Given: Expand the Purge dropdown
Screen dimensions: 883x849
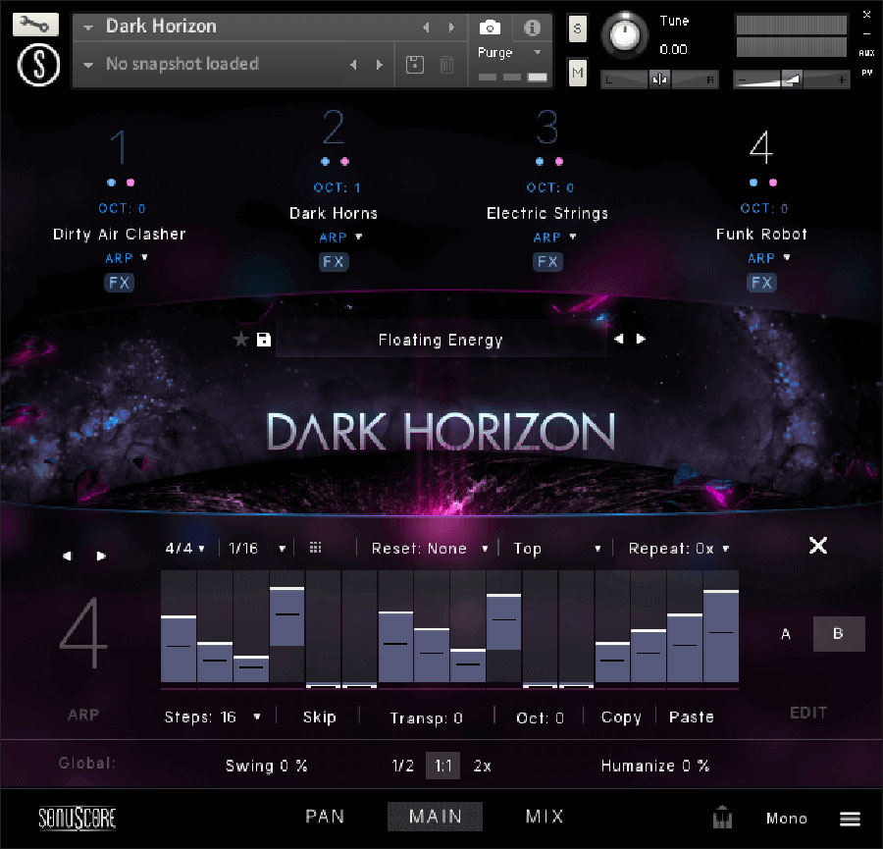Looking at the screenshot, I should click(538, 52).
